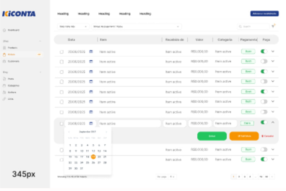This screenshot has height=191, width=286.
Task: Select the Orders item in the sidebar
Action: click(11, 55)
